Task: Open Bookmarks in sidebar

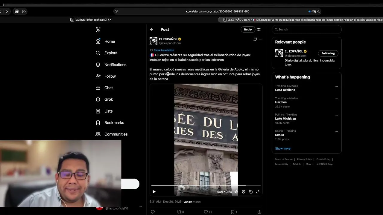Action: [110, 123]
